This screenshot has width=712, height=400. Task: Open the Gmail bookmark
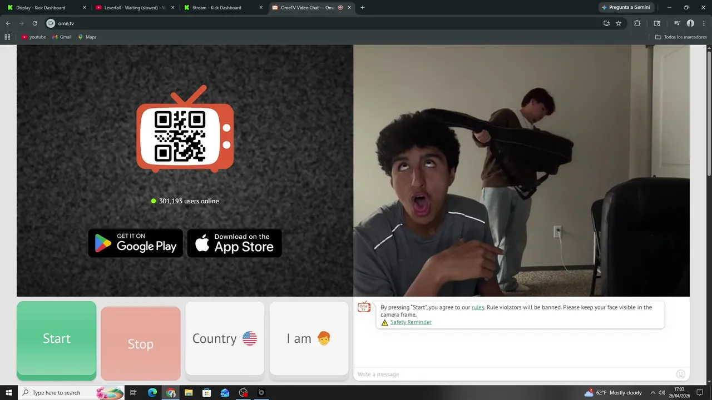click(x=62, y=37)
